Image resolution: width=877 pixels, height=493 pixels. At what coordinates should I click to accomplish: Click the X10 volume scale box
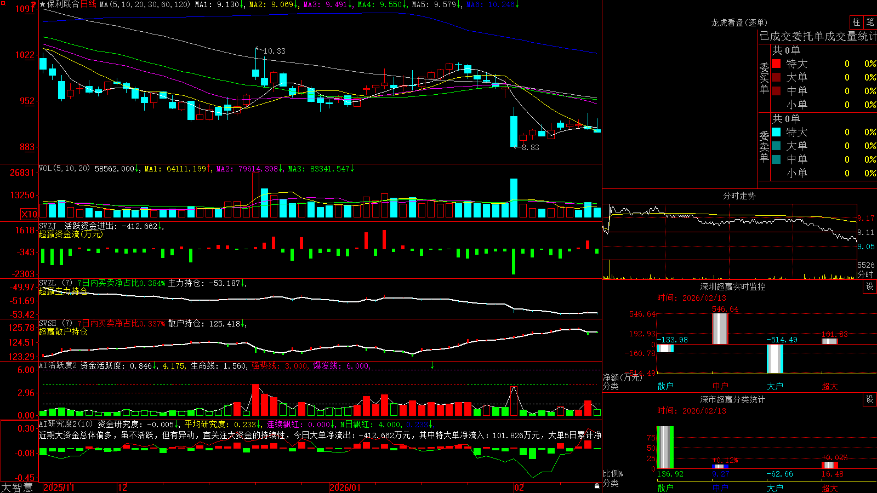pyautogui.click(x=29, y=214)
